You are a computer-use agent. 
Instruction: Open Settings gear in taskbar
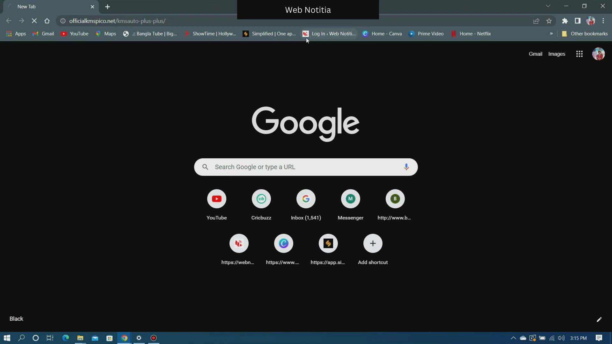click(139, 338)
